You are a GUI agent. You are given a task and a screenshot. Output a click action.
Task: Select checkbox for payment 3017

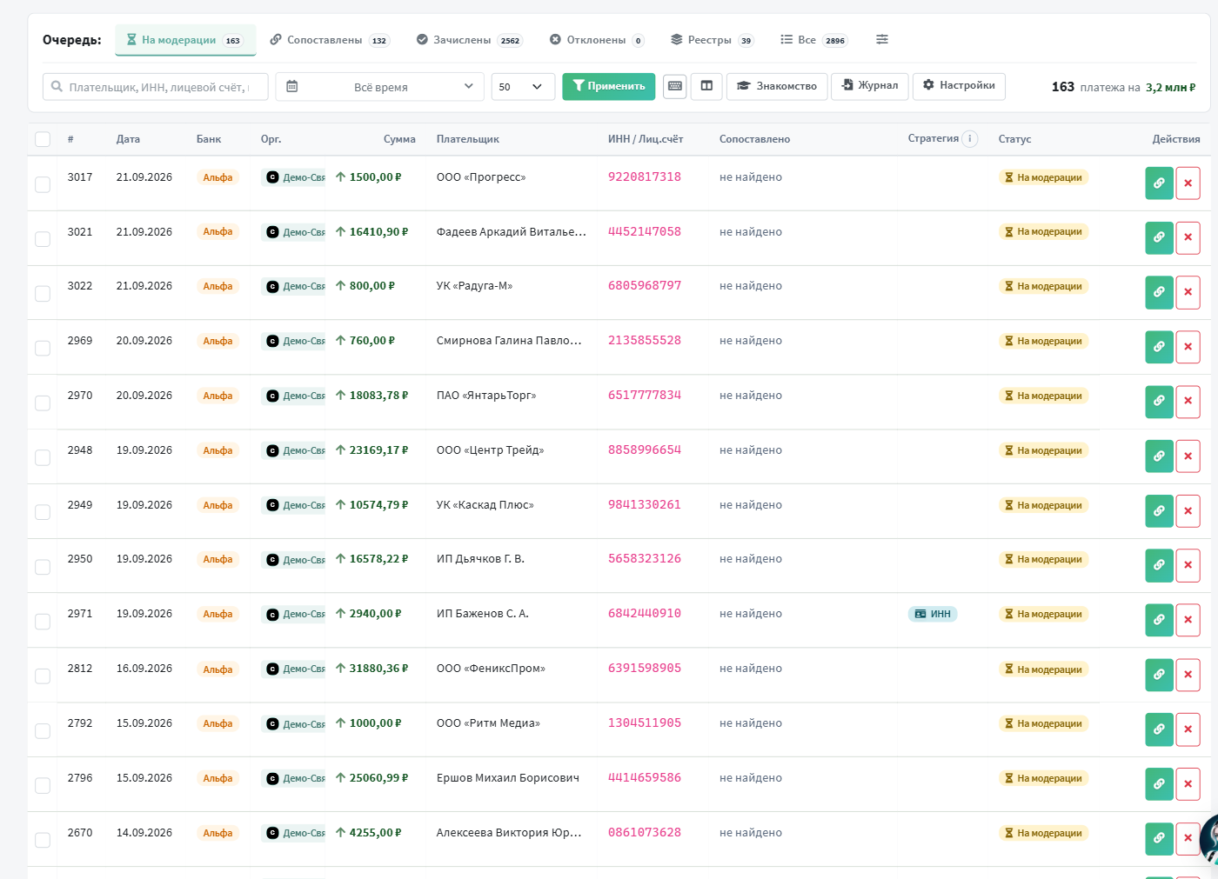point(43,184)
